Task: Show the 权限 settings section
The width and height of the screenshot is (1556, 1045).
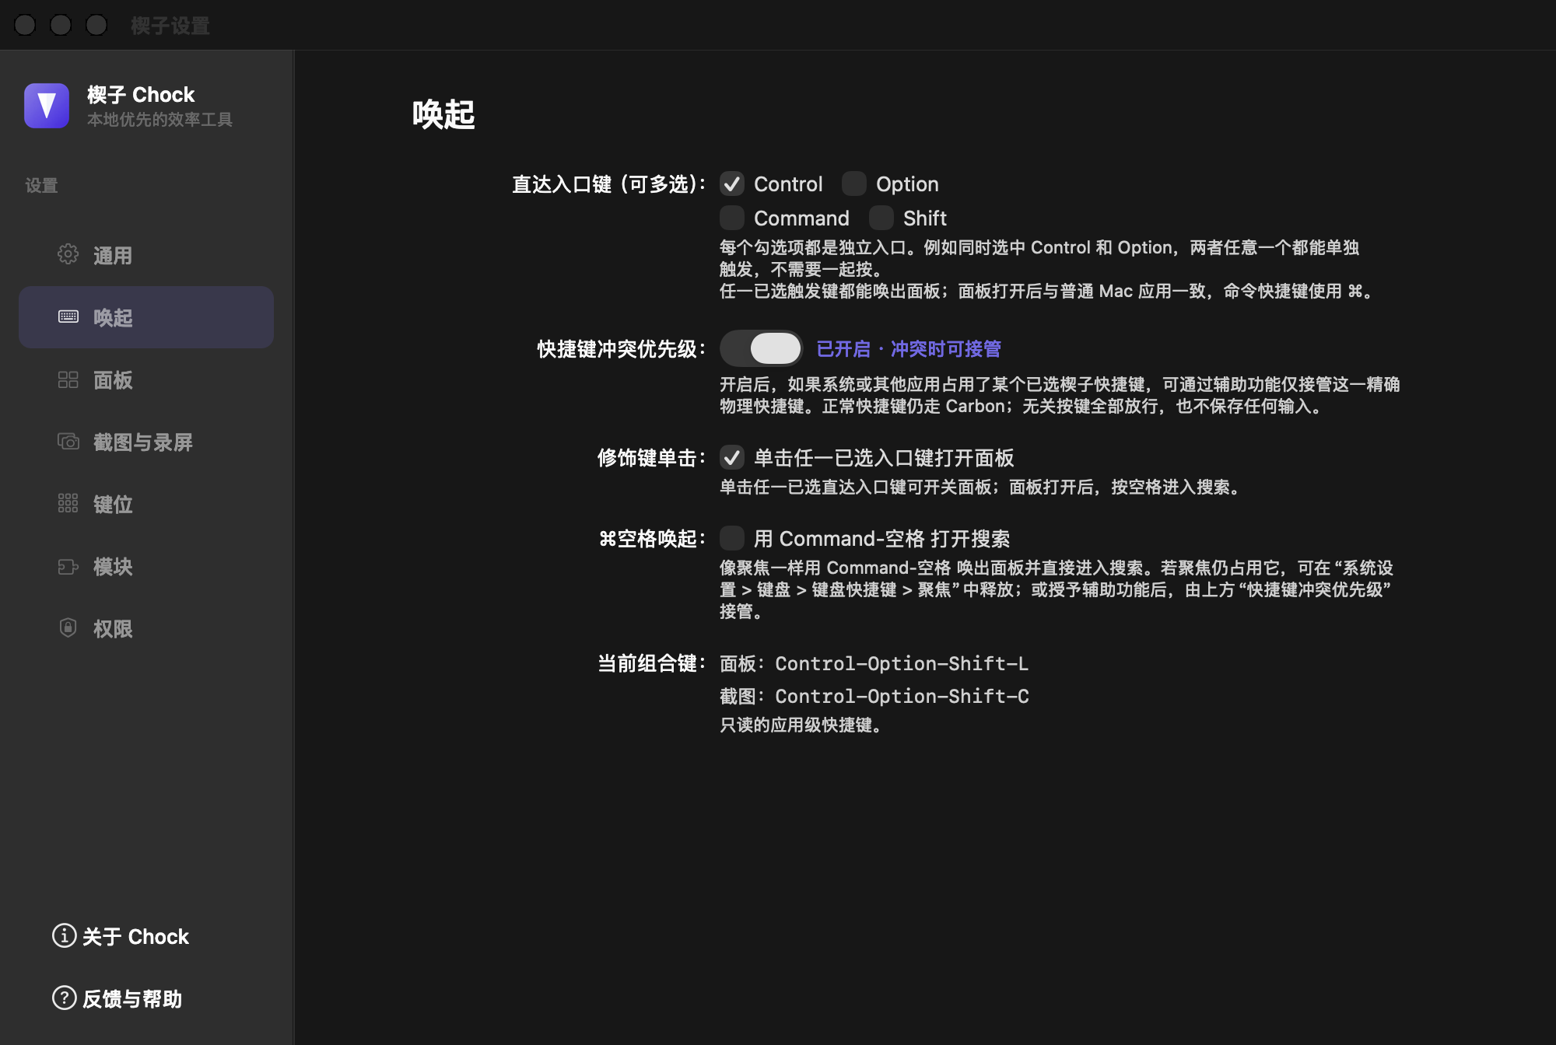Action: [146, 628]
